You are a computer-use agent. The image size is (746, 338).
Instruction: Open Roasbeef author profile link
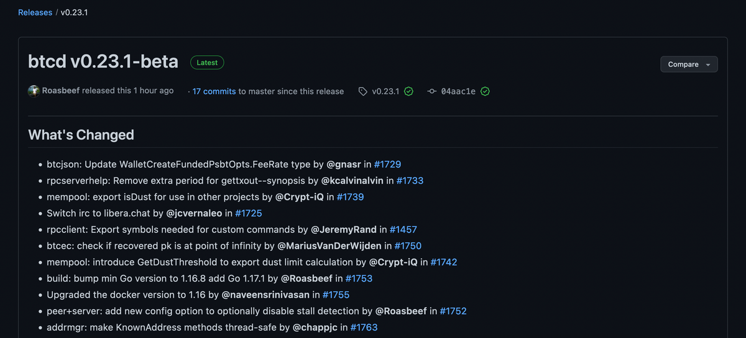click(x=61, y=91)
